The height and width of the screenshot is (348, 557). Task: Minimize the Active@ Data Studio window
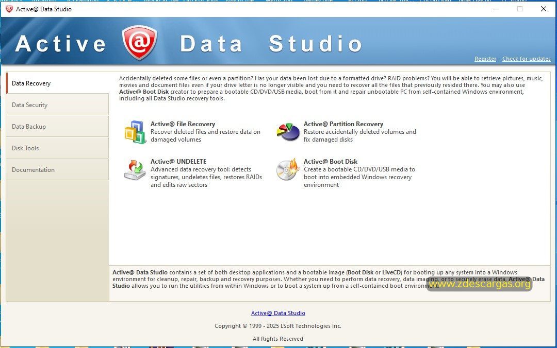[497, 9]
